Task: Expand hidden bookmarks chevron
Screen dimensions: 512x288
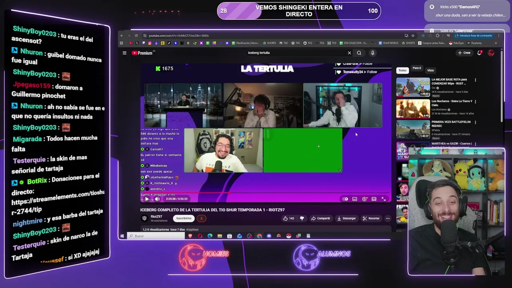Action: 496,43
